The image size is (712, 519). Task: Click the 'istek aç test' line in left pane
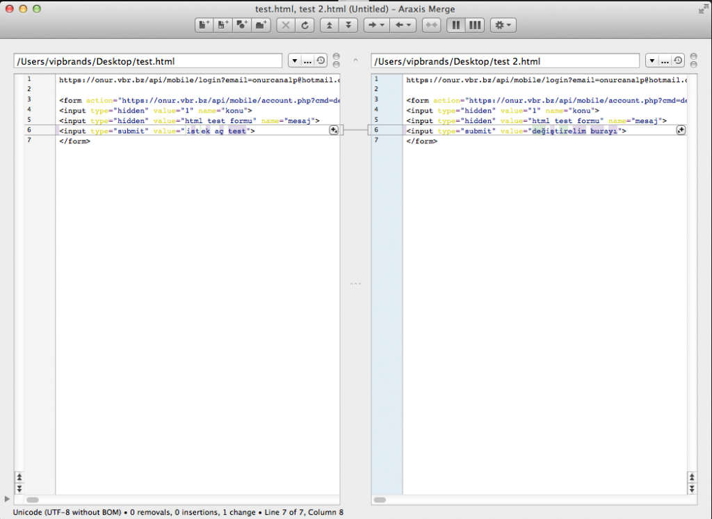[x=157, y=131]
